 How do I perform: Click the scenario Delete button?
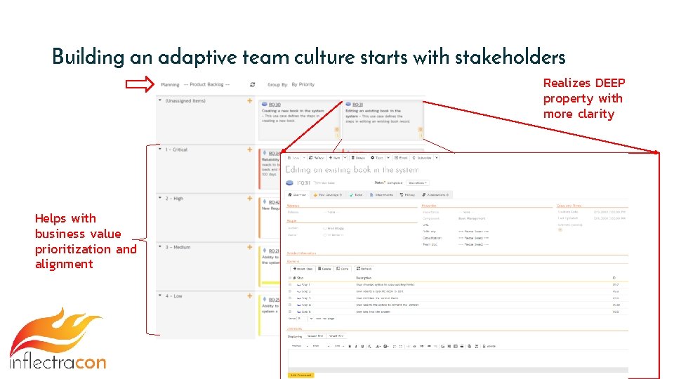click(x=324, y=269)
